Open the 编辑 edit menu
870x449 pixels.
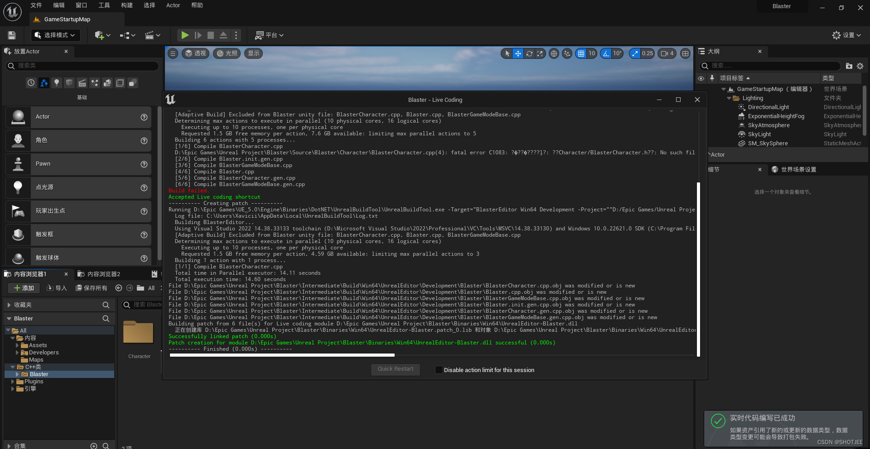pos(59,5)
